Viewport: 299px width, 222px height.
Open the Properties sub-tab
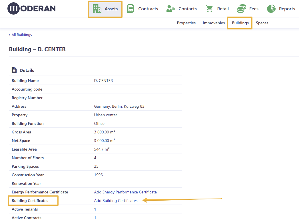pyautogui.click(x=186, y=23)
